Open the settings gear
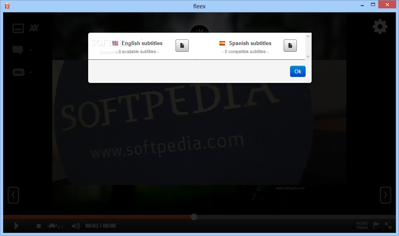This screenshot has width=399, height=236. click(380, 26)
